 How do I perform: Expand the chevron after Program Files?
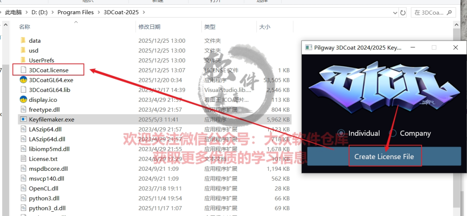(x=99, y=13)
